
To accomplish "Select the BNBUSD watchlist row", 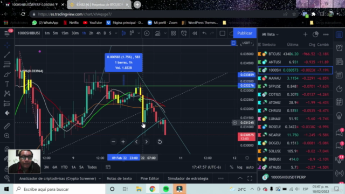I will pos(295,160).
